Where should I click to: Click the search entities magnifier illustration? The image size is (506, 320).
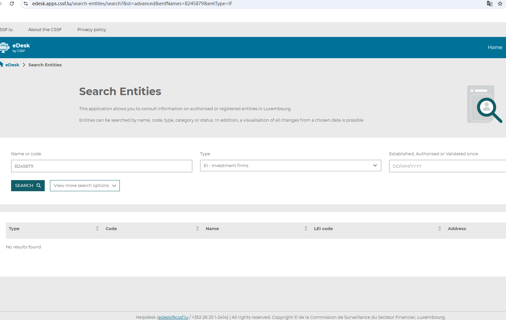(x=484, y=104)
